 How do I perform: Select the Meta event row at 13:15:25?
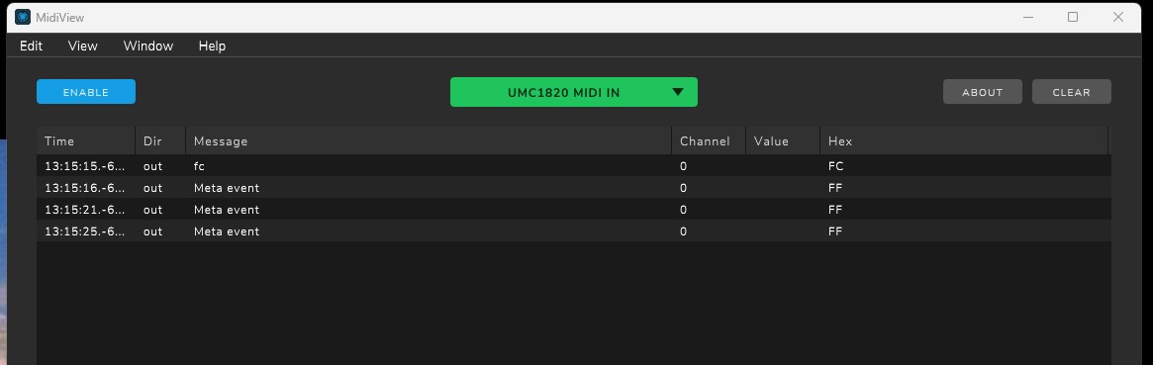click(x=574, y=231)
